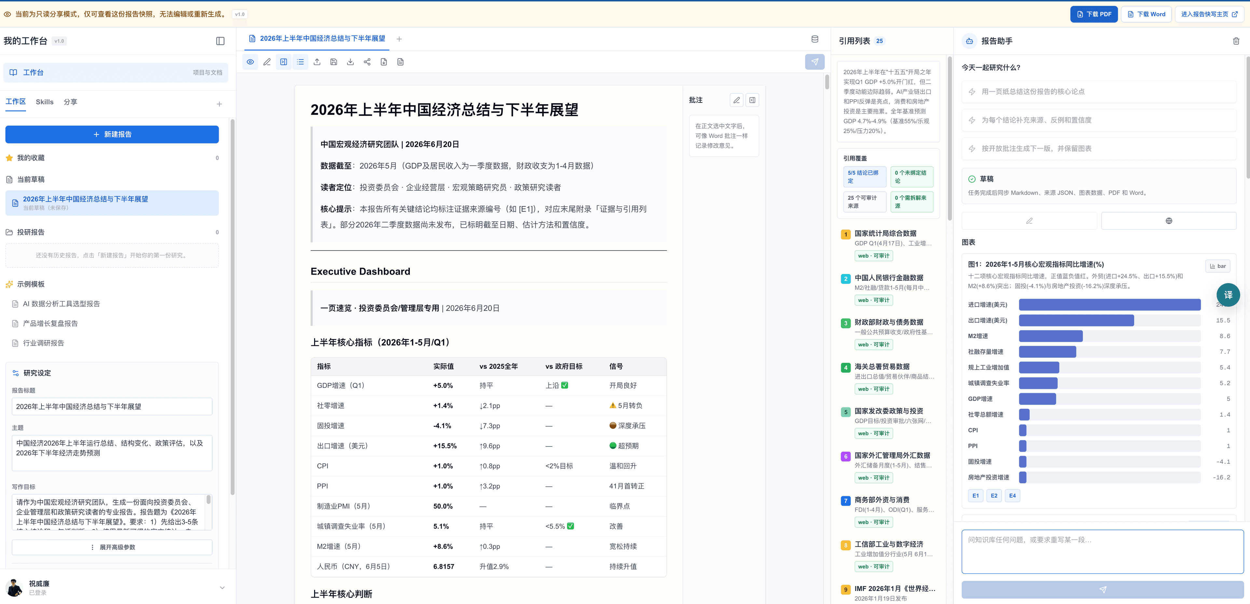Click the pencil icon in 批注 panel
The image size is (1250, 604).
click(x=737, y=100)
